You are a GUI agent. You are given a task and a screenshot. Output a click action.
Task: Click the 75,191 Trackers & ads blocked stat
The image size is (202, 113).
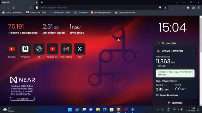(23, 29)
